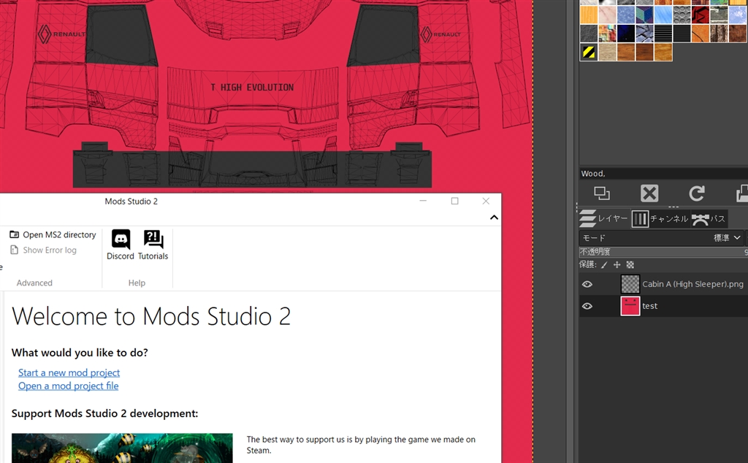
Task: Click the delete pattern X icon
Action: pos(649,193)
